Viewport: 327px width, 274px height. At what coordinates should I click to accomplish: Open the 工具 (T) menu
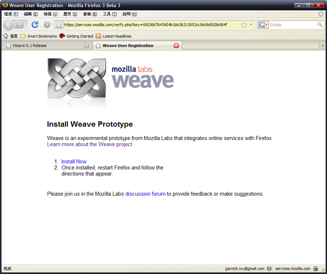[110, 14]
